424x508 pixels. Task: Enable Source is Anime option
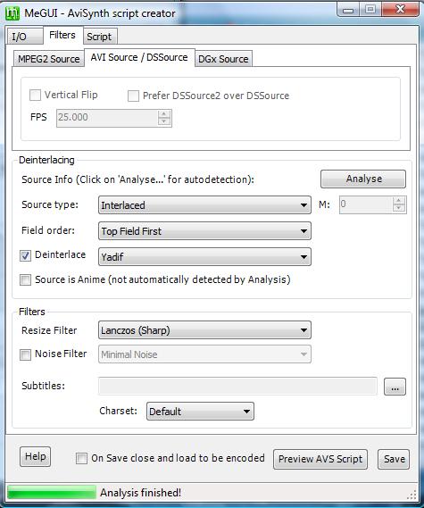coord(25,280)
